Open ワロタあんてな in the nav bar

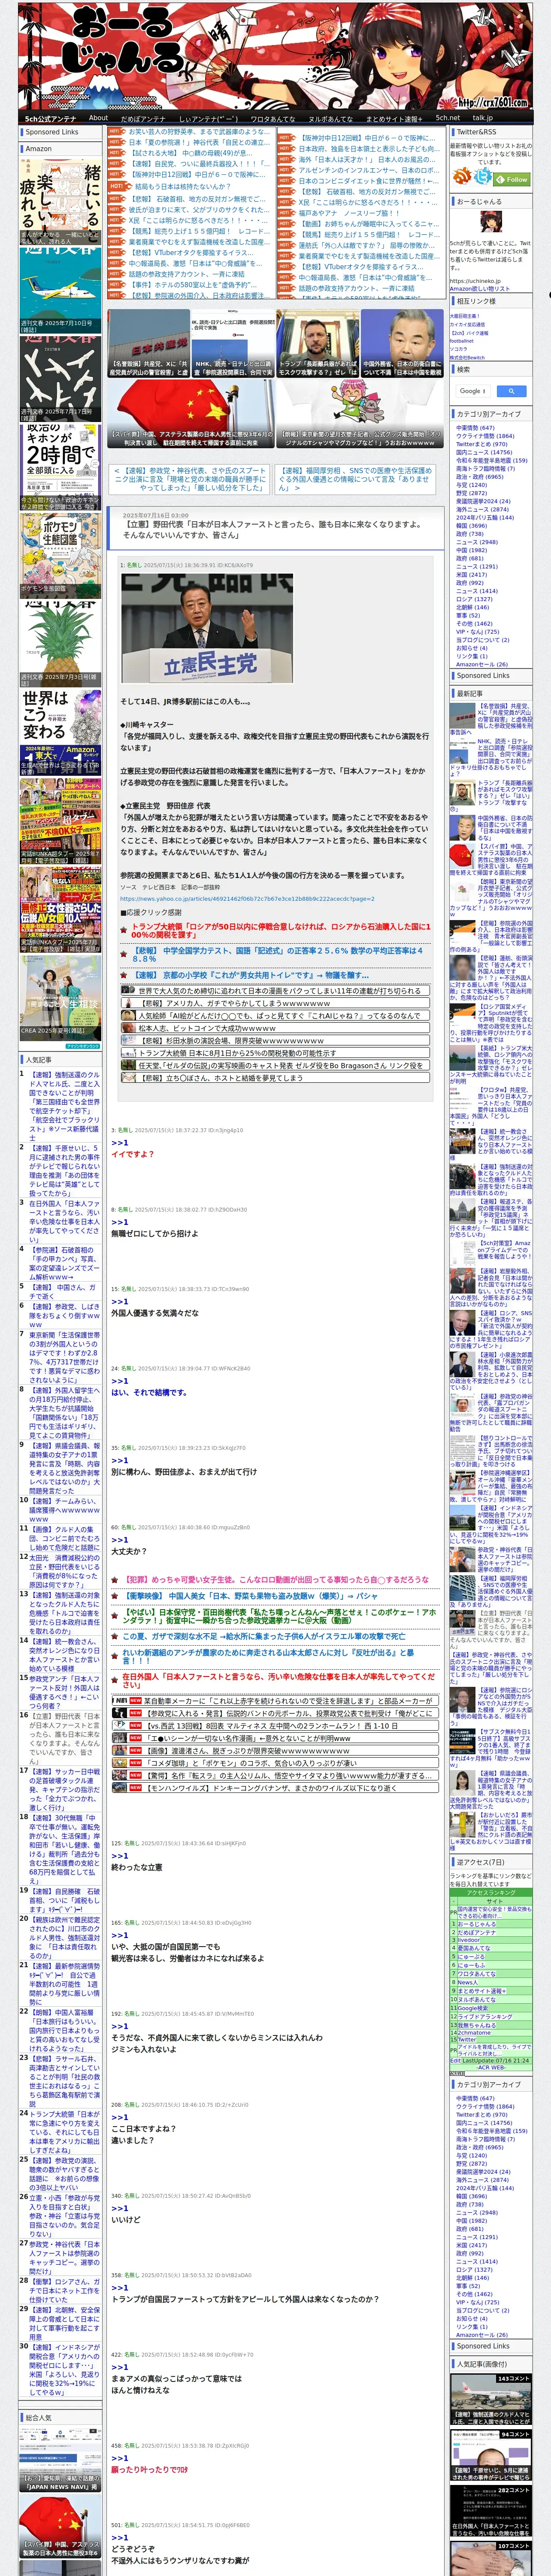[x=273, y=118]
